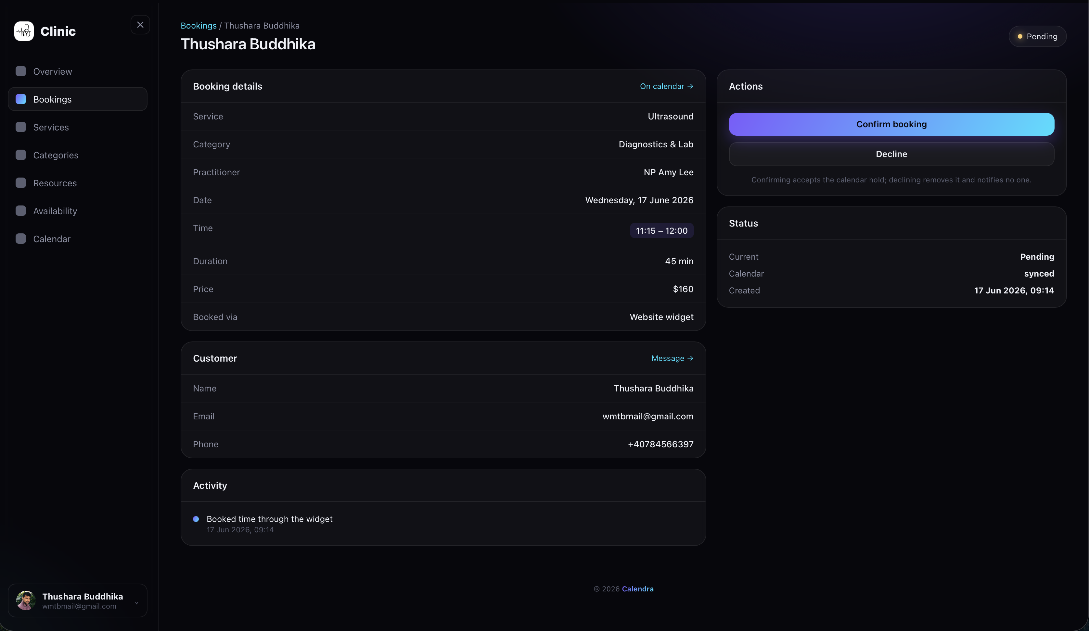Click the user avatar photo

point(25,600)
